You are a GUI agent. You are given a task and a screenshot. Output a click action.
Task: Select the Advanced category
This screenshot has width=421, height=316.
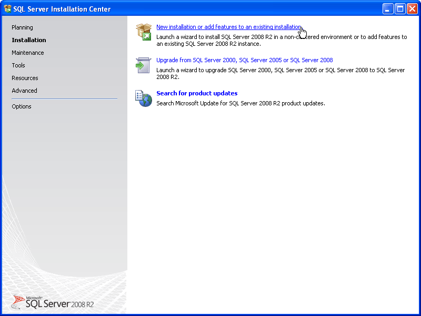(24, 91)
